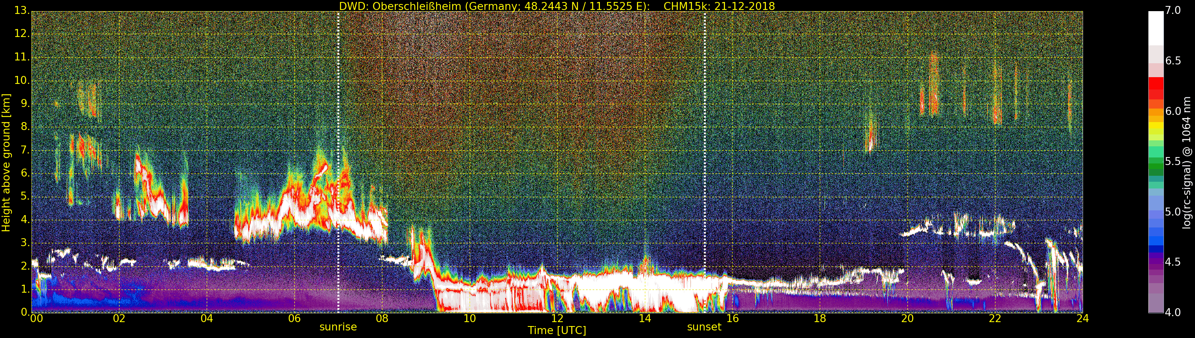Click the height axis tick label '9.'
This screenshot has width=1195, height=338.
pyautogui.click(x=25, y=104)
